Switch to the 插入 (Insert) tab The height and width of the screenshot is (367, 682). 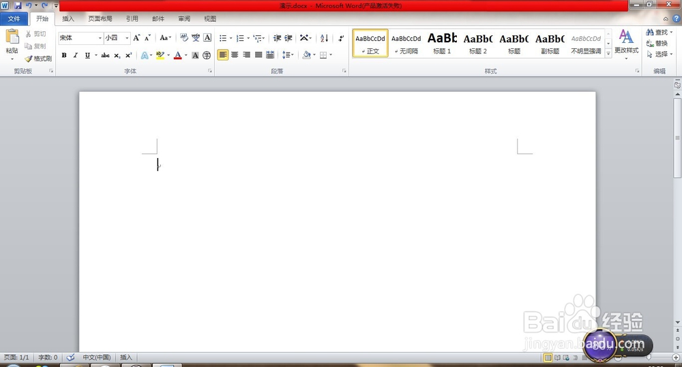point(68,18)
